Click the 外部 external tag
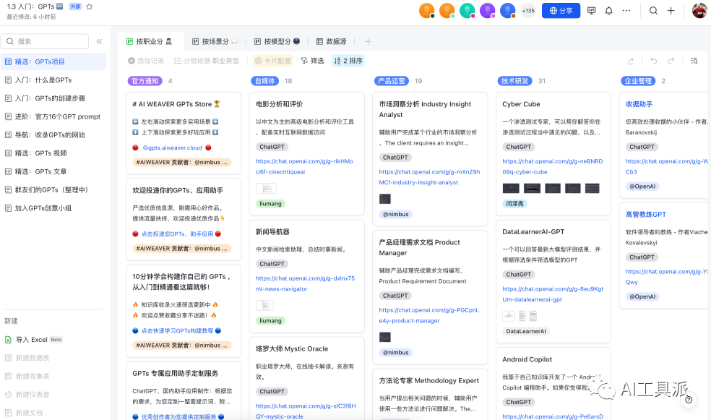Image resolution: width=711 pixels, height=420 pixels. point(75,7)
